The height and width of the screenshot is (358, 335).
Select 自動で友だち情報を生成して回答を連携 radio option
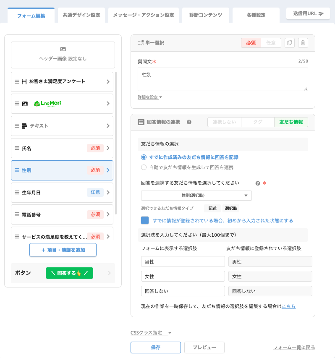click(144, 167)
